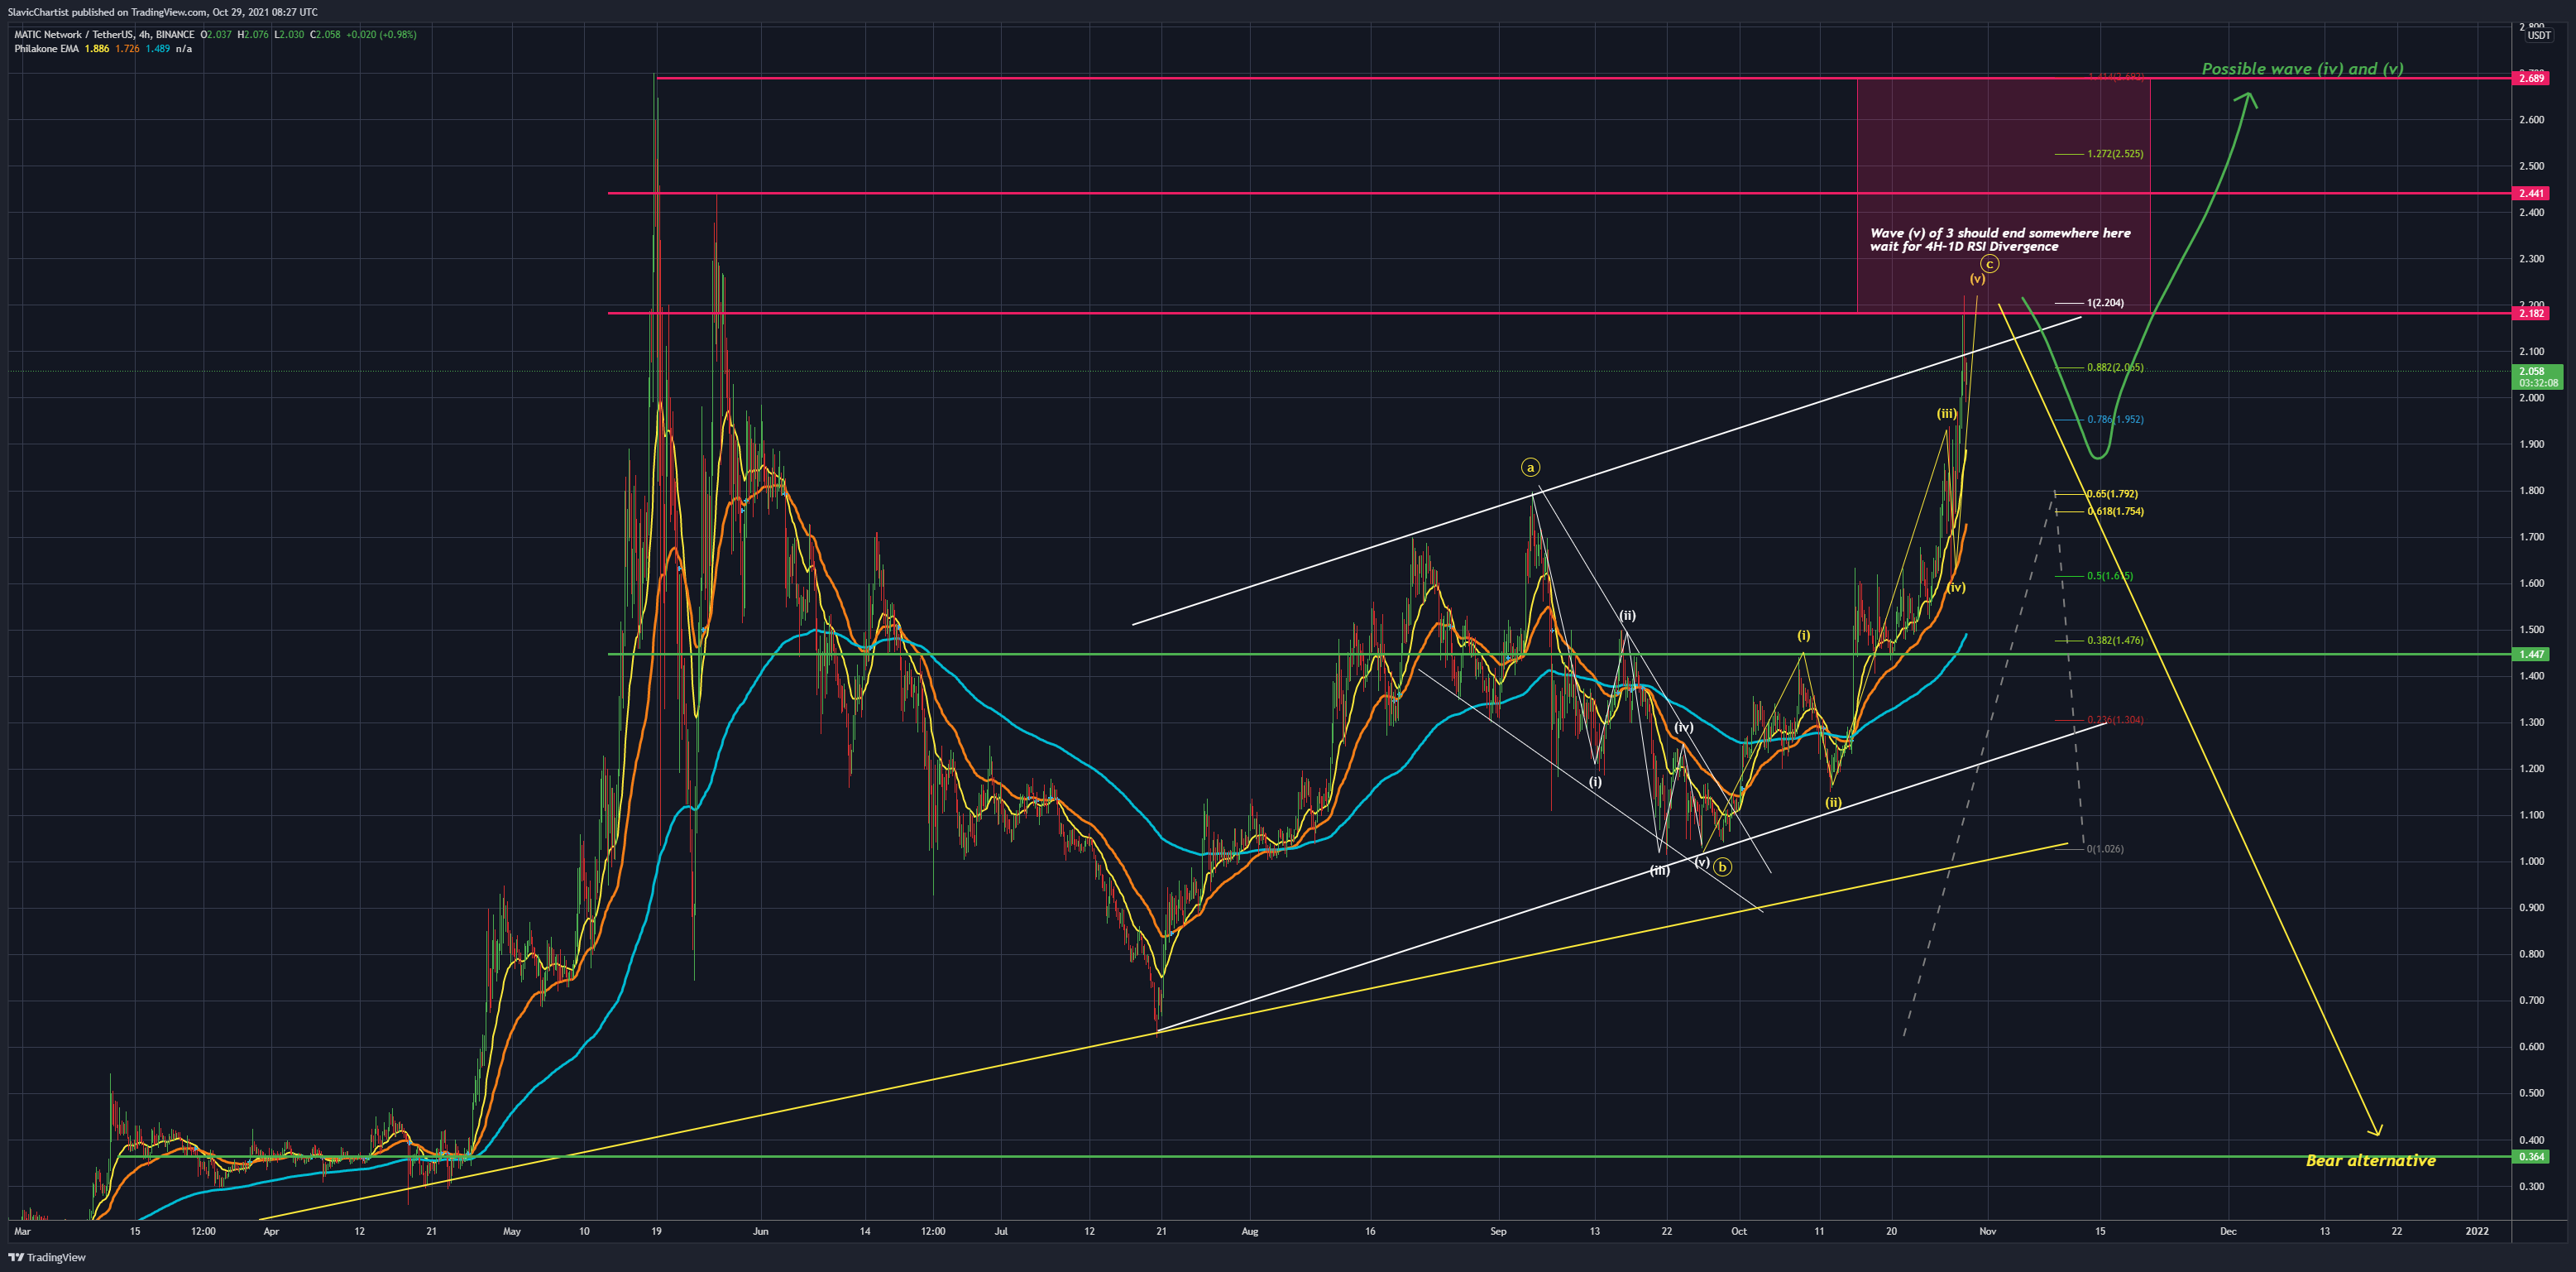Click the 0.618(1.754) Fibonacci label
2576x1272 pixels.
point(2115,511)
